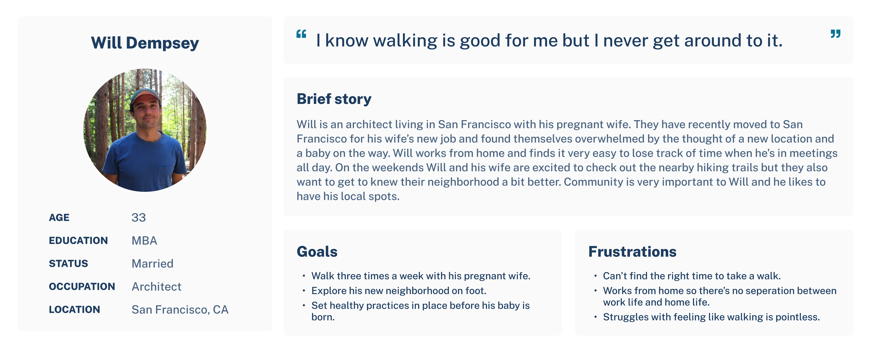Click the Frustrations section heading
This screenshot has height=352, width=870.
point(632,252)
